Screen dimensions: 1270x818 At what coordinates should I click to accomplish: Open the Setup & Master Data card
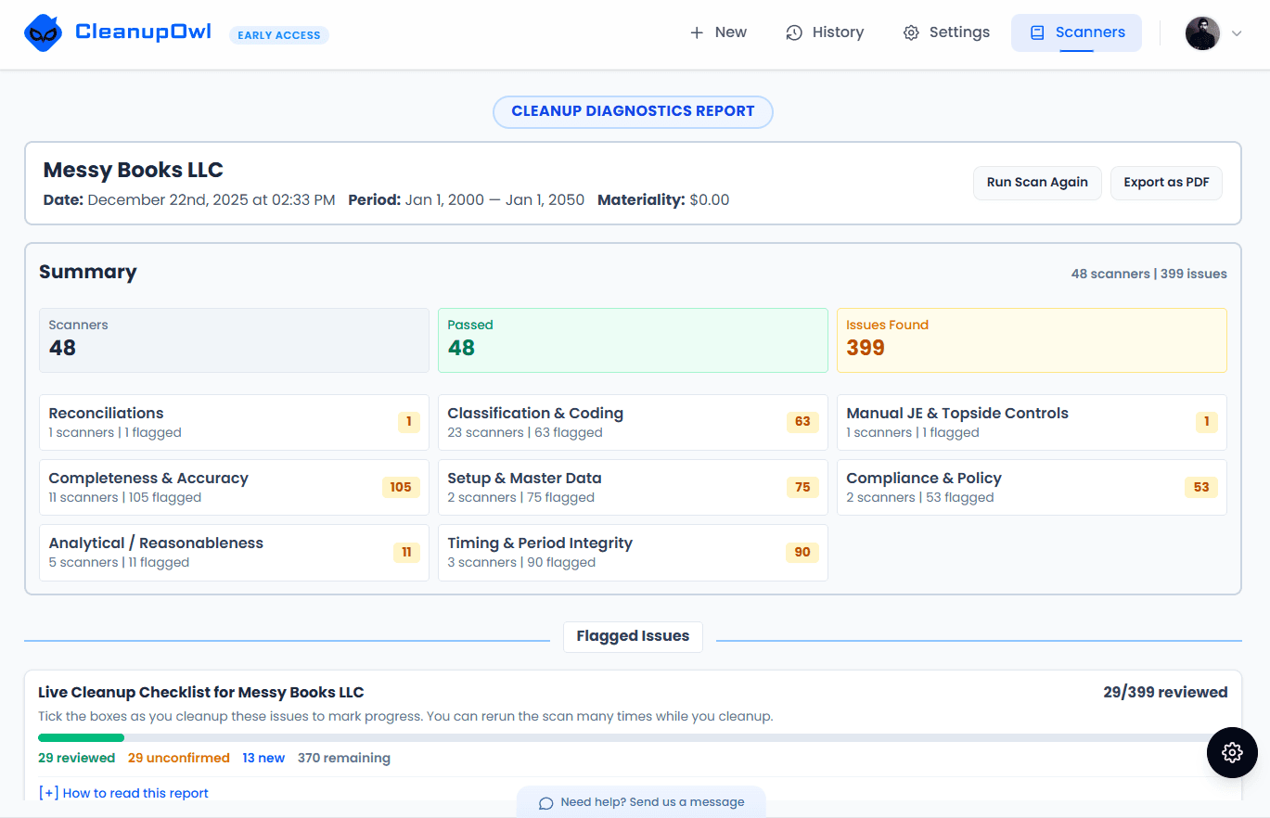click(633, 488)
